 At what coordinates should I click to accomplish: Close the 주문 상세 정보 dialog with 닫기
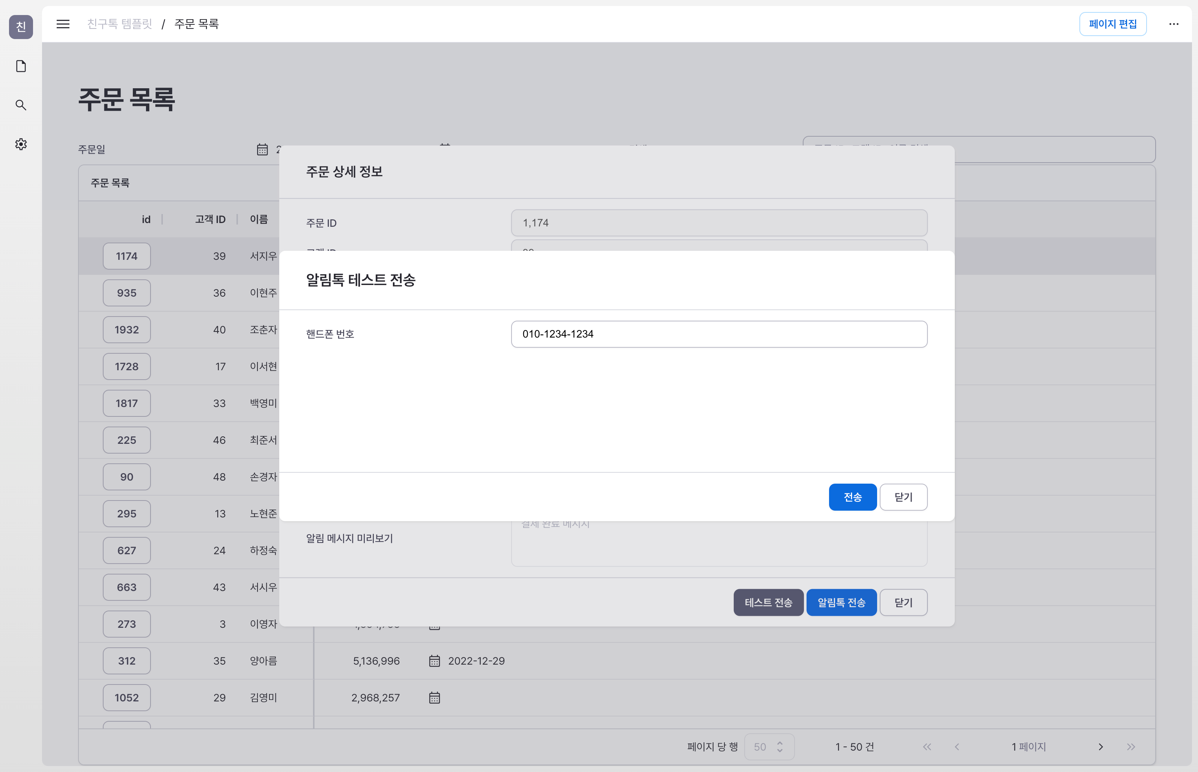point(903,603)
